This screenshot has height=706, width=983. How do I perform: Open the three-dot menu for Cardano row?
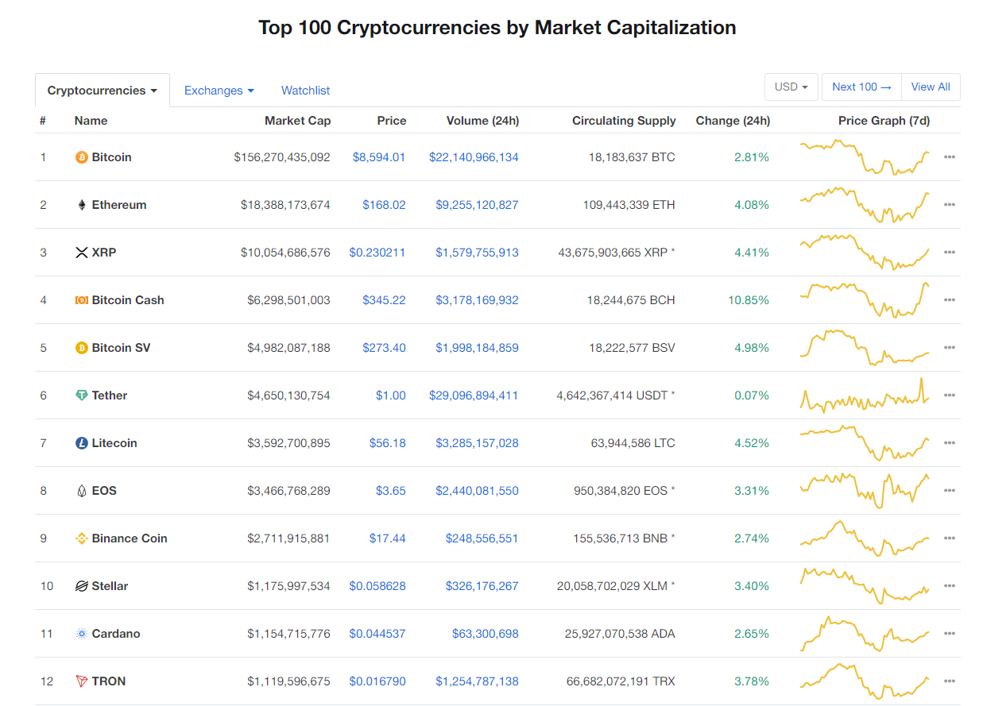point(949,634)
